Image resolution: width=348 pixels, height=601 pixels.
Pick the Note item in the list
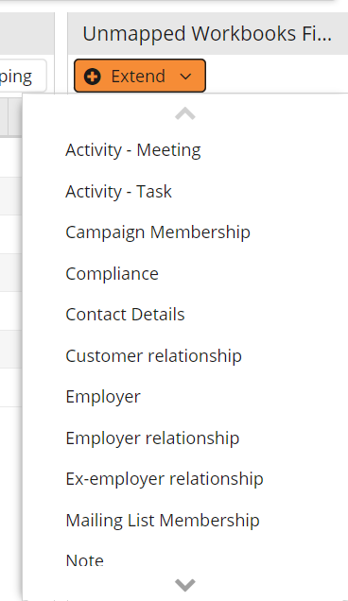tap(85, 560)
